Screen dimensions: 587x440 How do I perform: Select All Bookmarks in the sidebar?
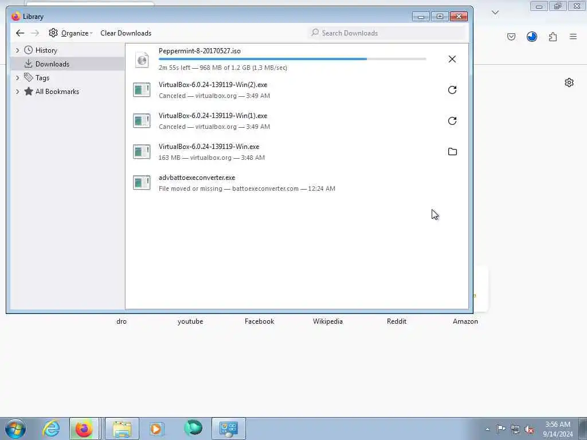coord(57,92)
